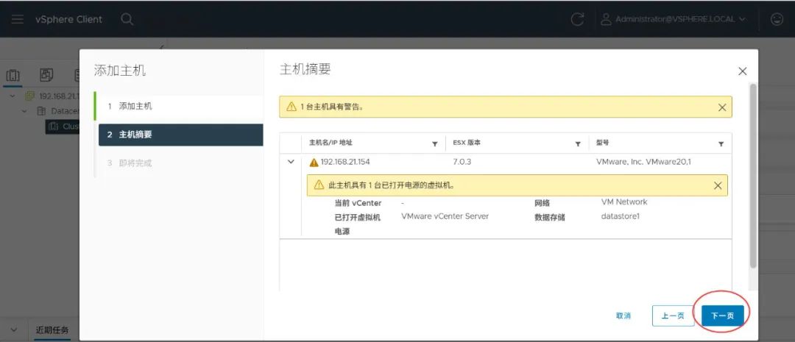This screenshot has height=342, width=795.
Task: Collapse the Datacenter tree node
Action: click(24, 110)
